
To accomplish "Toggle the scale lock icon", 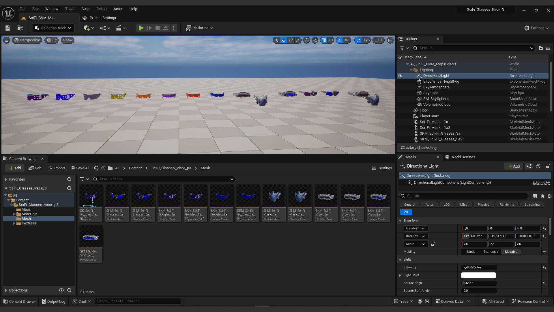I will coord(433,244).
